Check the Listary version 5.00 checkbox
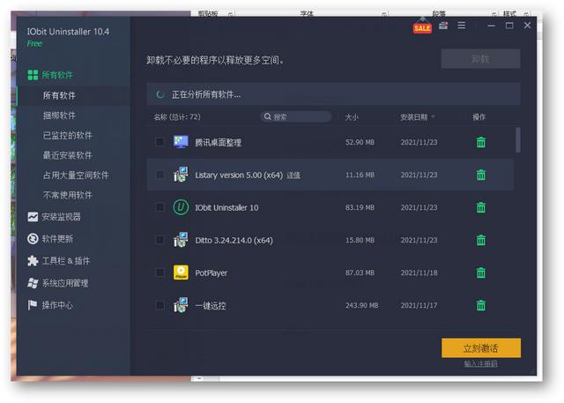The image size is (564, 403). 160,175
